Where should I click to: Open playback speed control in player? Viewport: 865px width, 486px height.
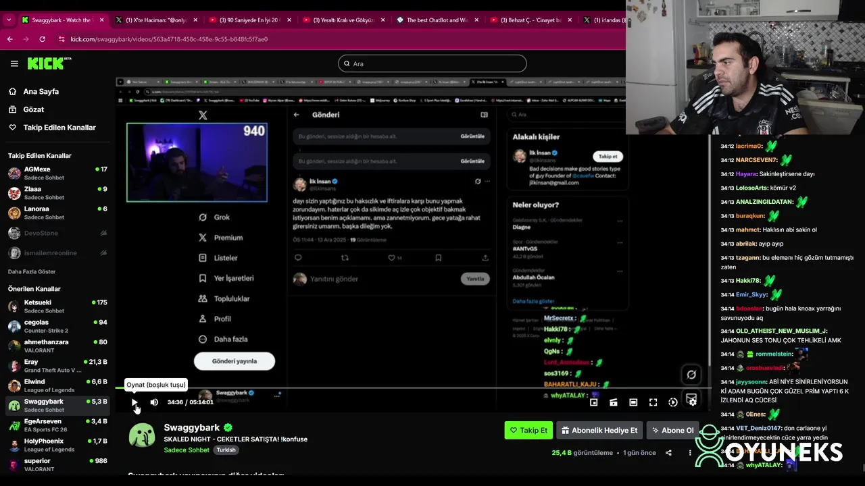click(x=672, y=402)
